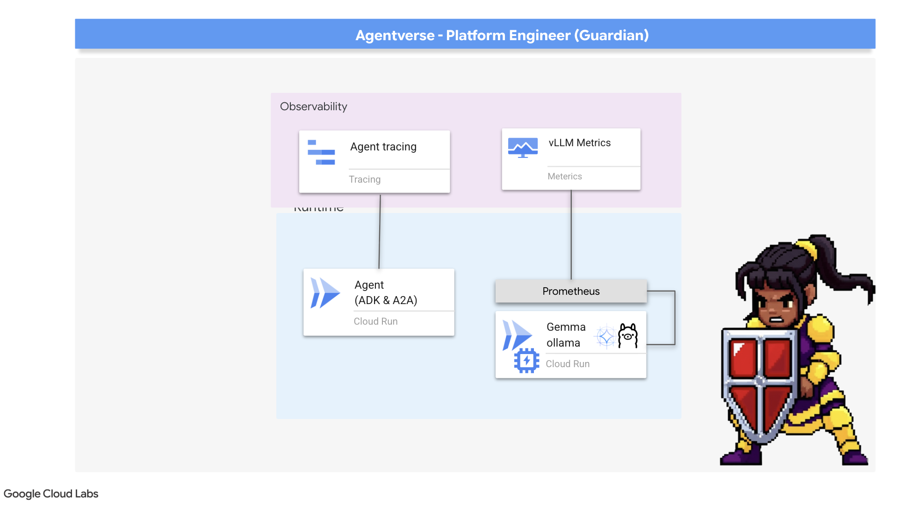Click the vLLM Metrics title text

point(579,143)
